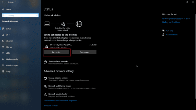The width and height of the screenshot is (196, 110).
Task: Open Airplane mode settings
Action: point(12,59)
